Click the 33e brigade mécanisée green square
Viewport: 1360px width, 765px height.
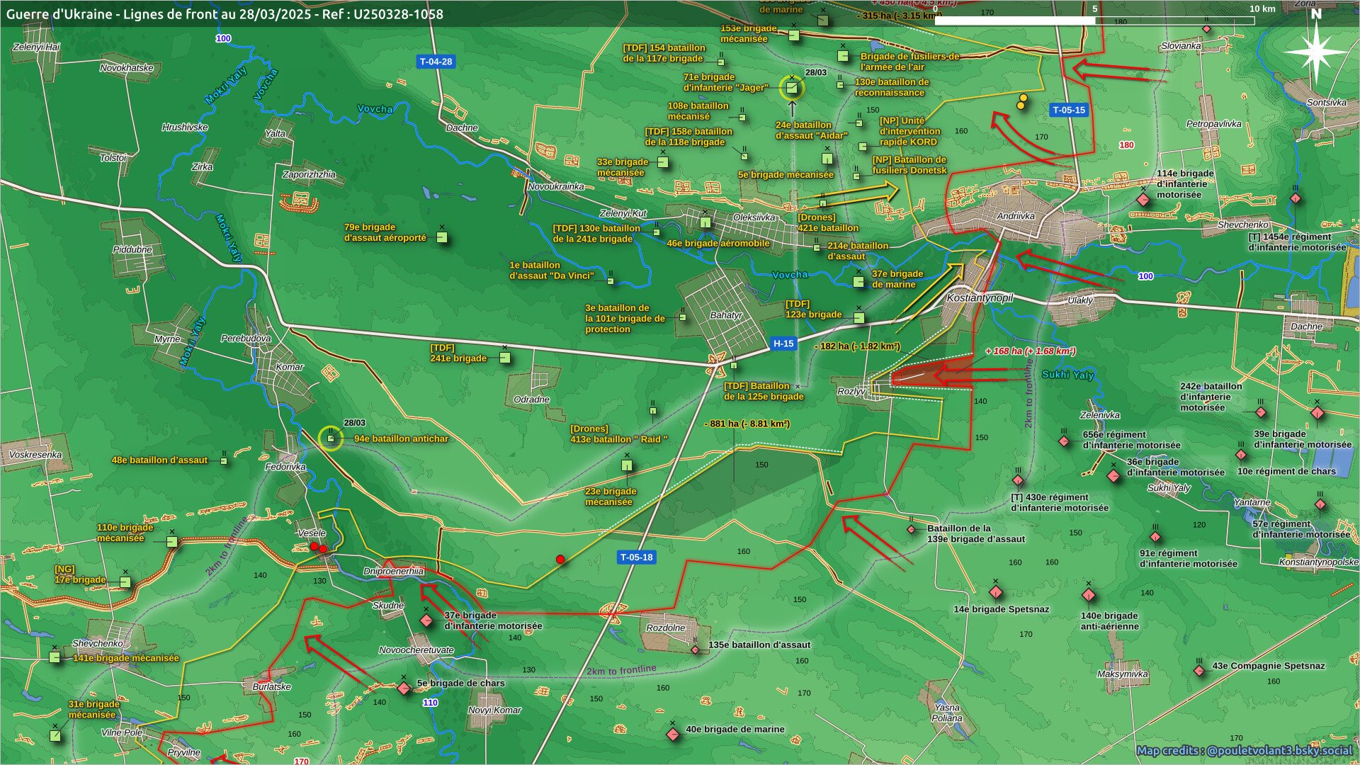coord(663,162)
